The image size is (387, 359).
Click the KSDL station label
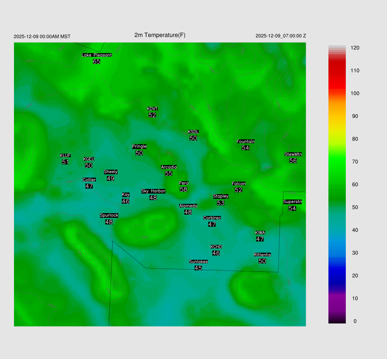pos(193,132)
